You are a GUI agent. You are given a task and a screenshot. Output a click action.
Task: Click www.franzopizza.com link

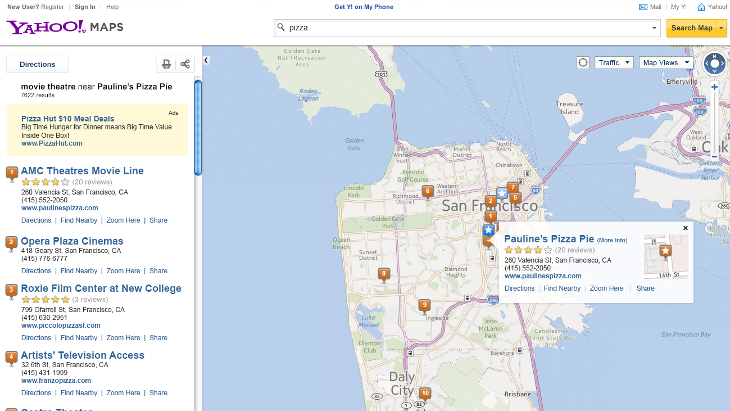(x=56, y=381)
